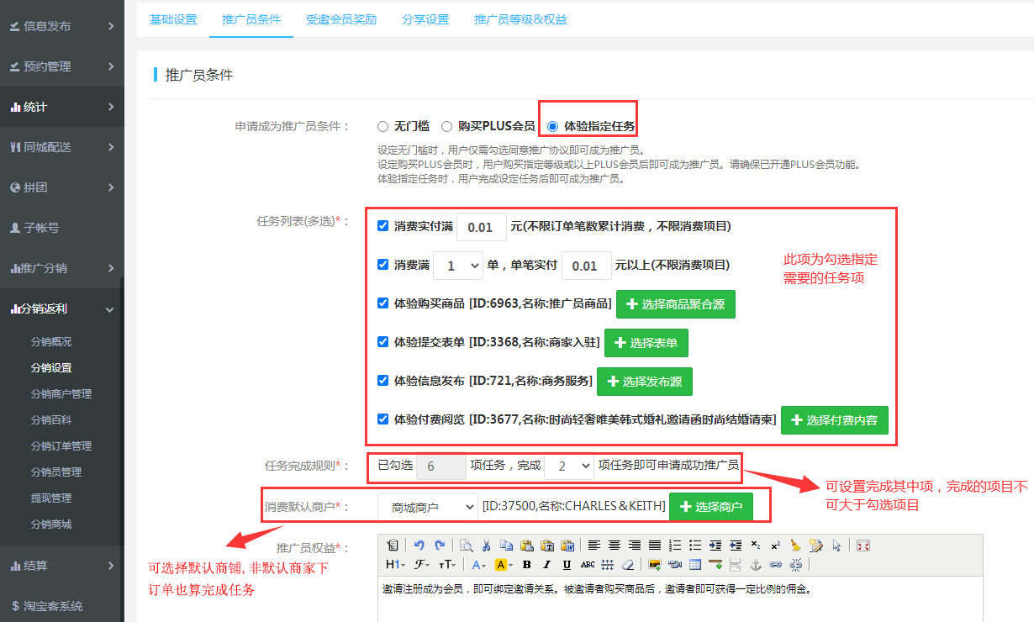Select the 购买PLUS会员 radio option
This screenshot has height=622, width=1034.
coord(447,127)
